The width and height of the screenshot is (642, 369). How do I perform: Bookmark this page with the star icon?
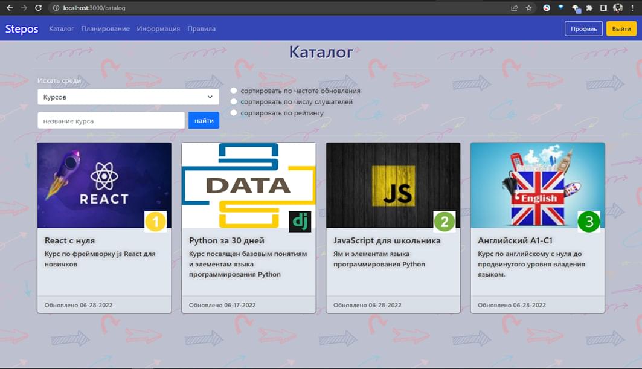(x=529, y=8)
